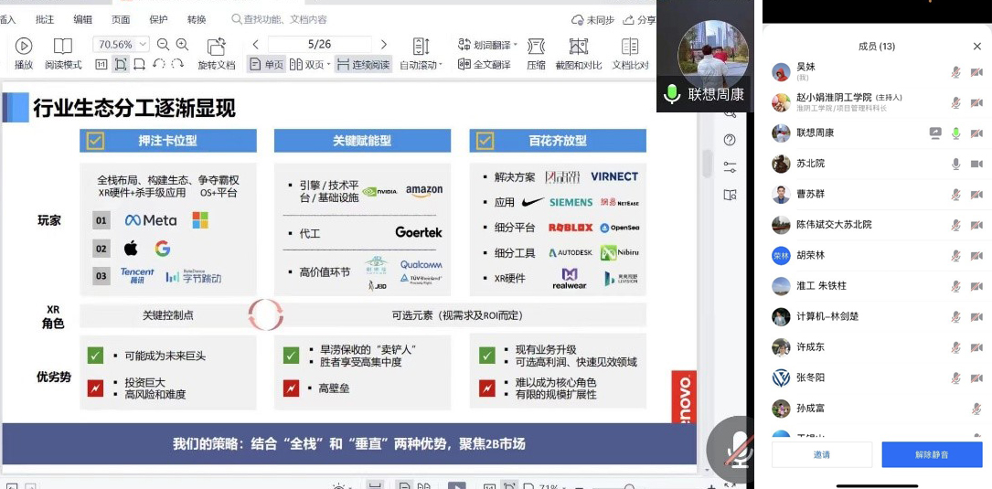Viewport: 992px width, 489px height.
Task: Click the help question-mark icon in right sidebar
Action: [730, 140]
